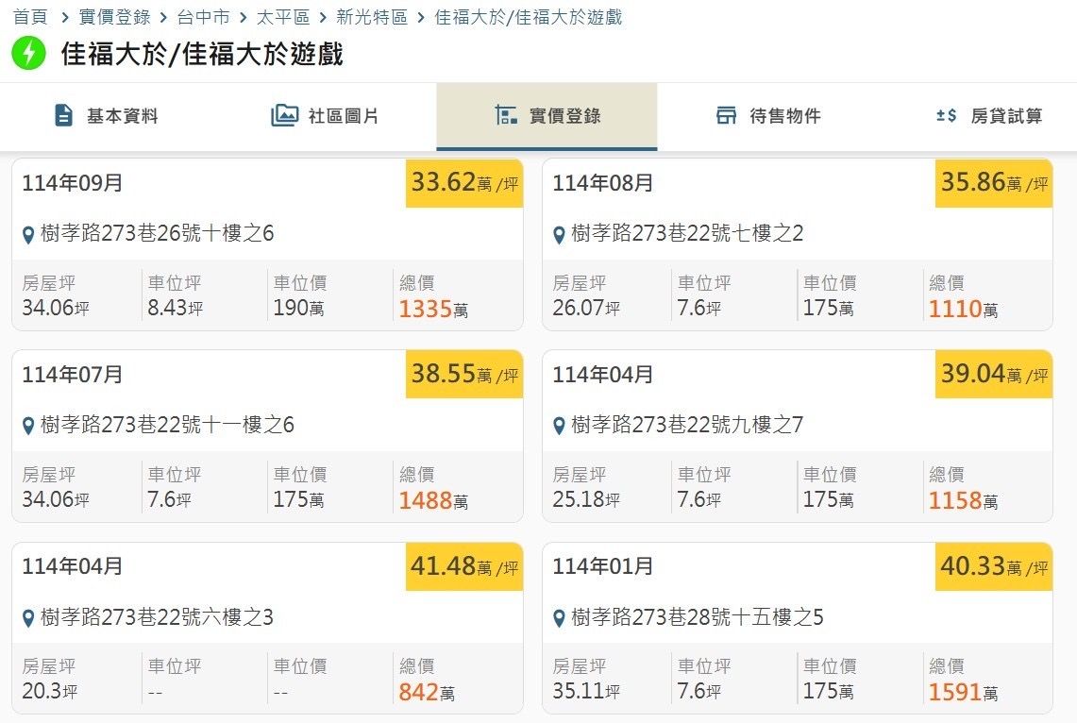The width and height of the screenshot is (1077, 723).
Task: Switch to the 待售物件 tab
Action: pyautogui.click(x=768, y=116)
